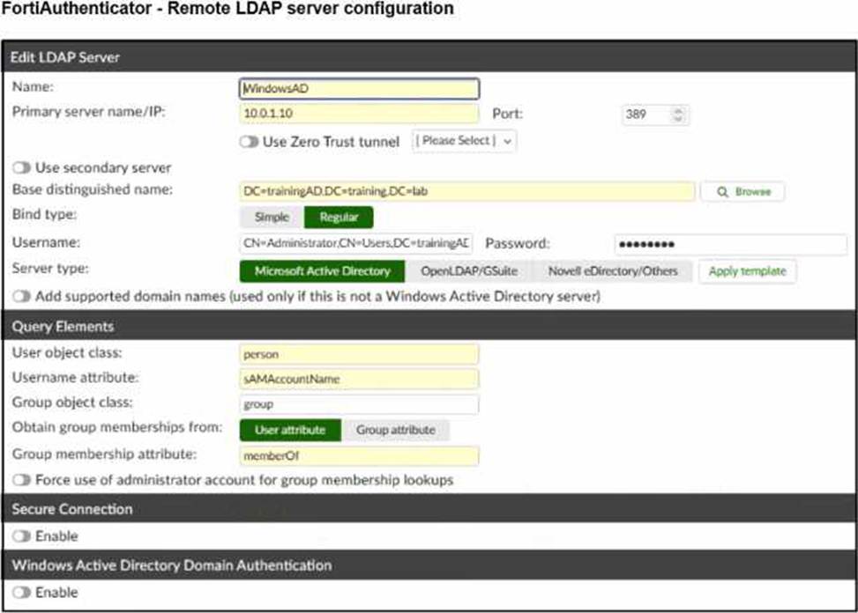Select the Simple bind type
Viewport: 858px width, 613px height.
(x=272, y=217)
